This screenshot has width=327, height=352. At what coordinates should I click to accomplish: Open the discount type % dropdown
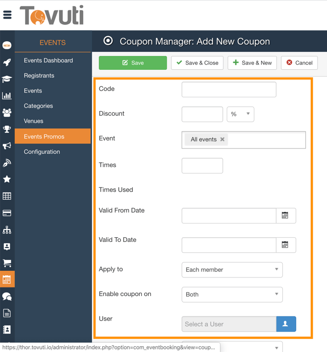point(240,114)
